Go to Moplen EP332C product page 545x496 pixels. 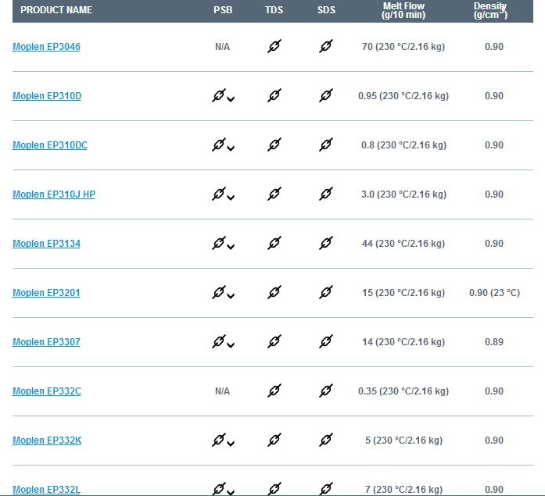pos(47,391)
